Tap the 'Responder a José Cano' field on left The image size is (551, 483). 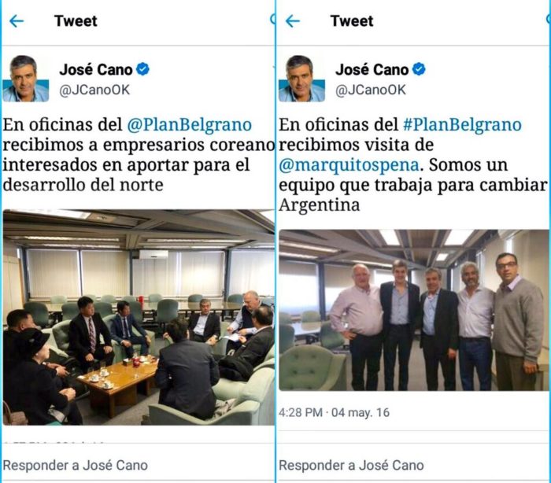click(138, 465)
